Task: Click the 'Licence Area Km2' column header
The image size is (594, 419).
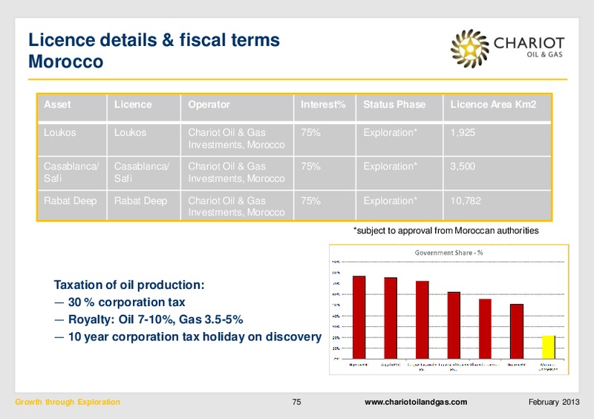Action: pyautogui.click(x=497, y=108)
